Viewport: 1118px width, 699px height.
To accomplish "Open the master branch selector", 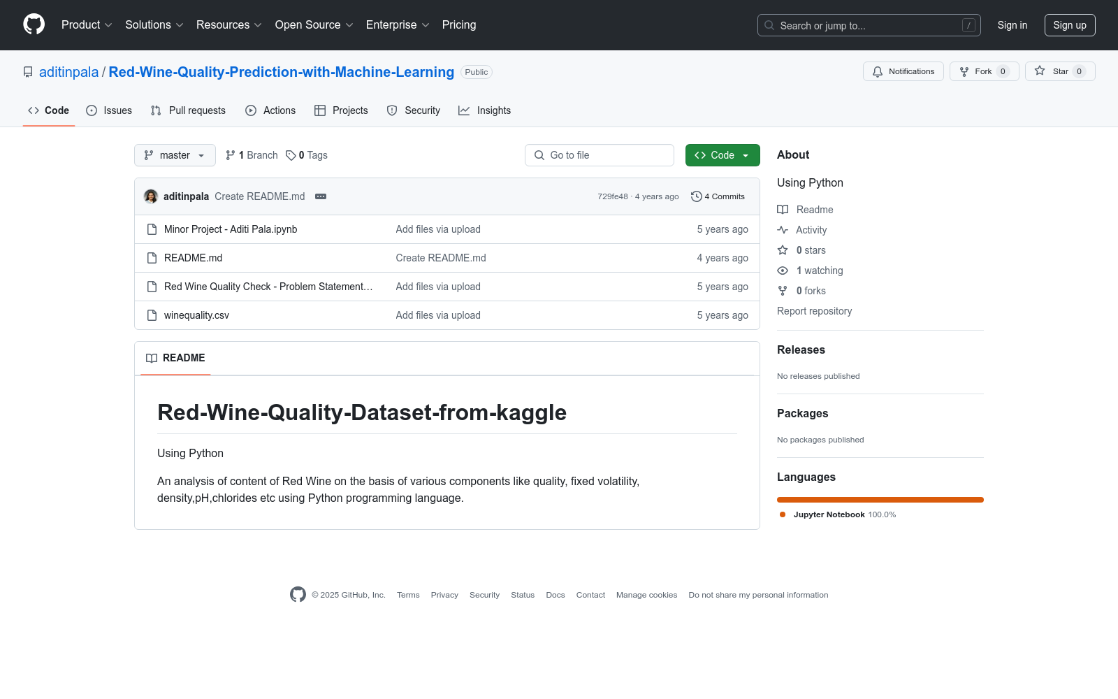I will (175, 155).
